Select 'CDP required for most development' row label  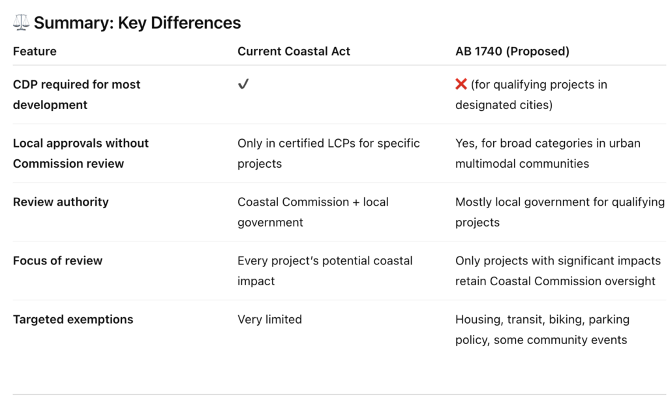(76, 94)
